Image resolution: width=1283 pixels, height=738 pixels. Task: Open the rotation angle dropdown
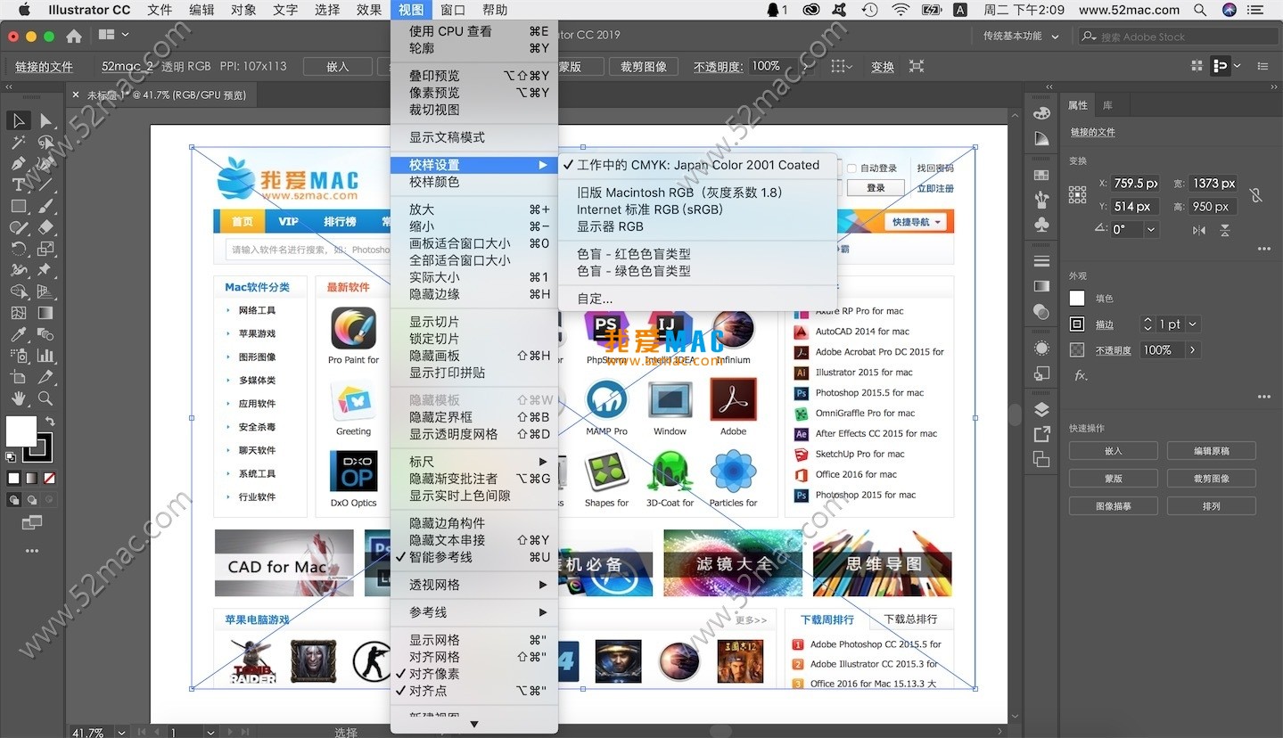coord(1151,230)
